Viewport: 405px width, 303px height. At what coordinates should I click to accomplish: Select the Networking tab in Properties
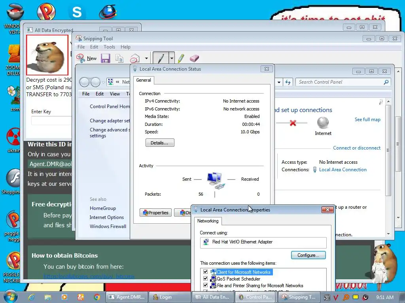[x=208, y=221]
